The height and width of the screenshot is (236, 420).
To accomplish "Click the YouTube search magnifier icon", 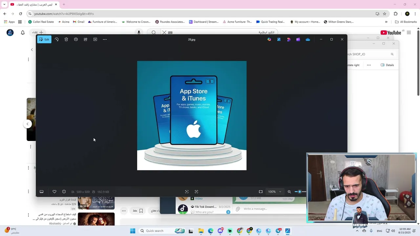I will click(x=154, y=32).
